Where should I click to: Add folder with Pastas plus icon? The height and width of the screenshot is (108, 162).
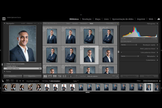(x=40, y=71)
